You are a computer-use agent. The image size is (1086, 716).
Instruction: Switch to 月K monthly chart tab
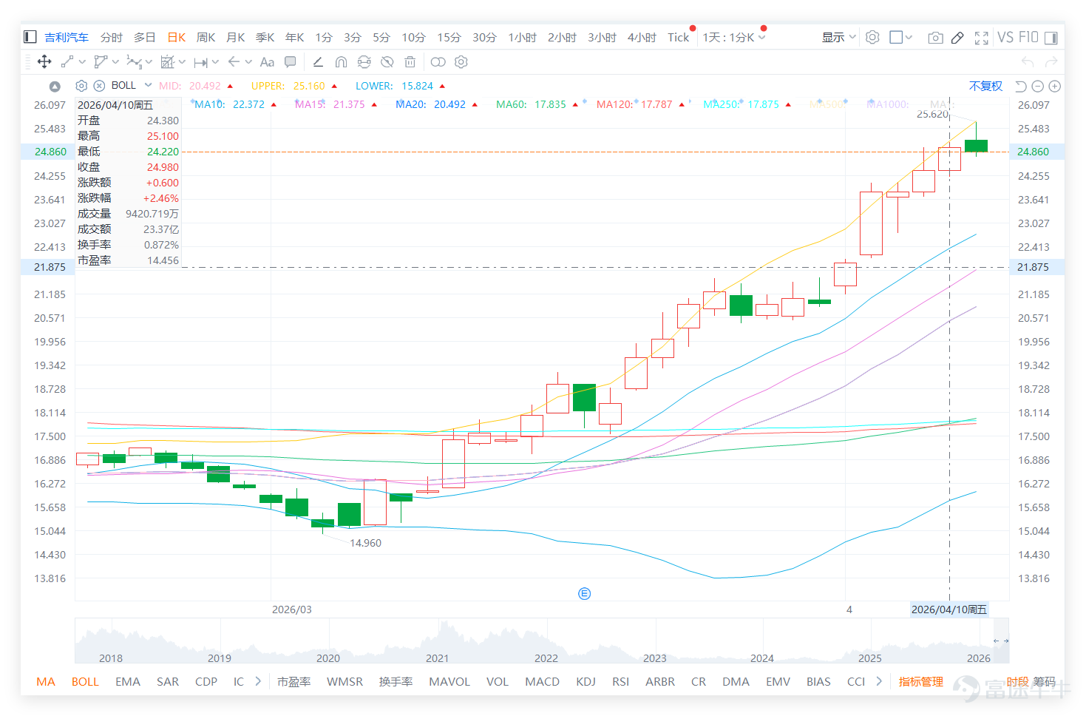click(236, 37)
